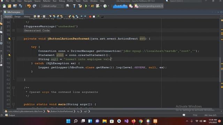Click the white stop macro square icon
223x125 pixels.
click(94, 17)
